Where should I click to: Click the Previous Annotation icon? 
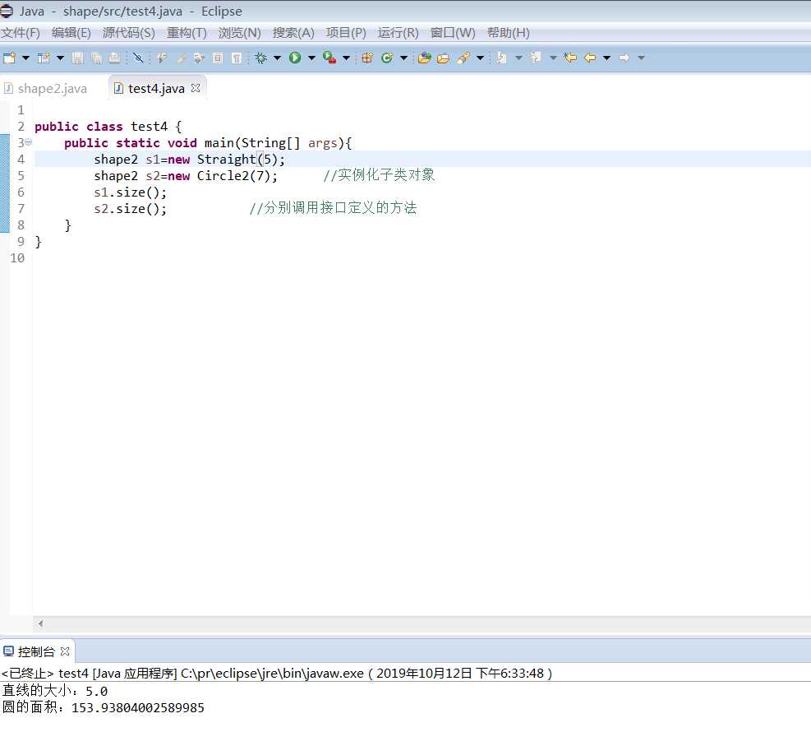pos(536,58)
